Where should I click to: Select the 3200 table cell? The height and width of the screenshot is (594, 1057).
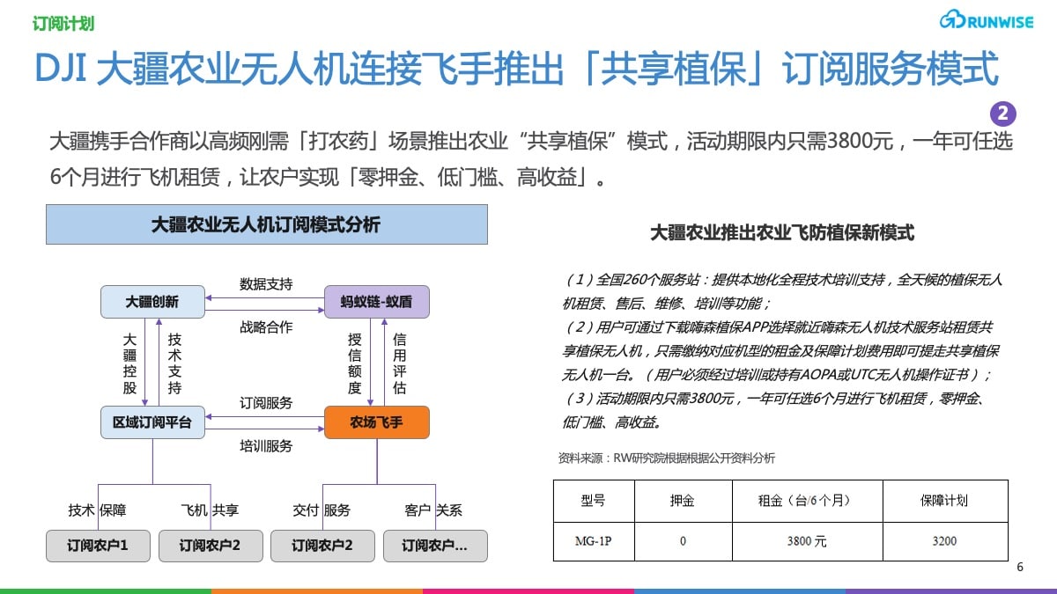pos(944,541)
